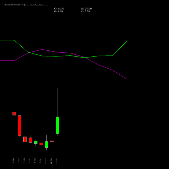Select the tall red candle for 13 Oct

click(x=20, y=125)
